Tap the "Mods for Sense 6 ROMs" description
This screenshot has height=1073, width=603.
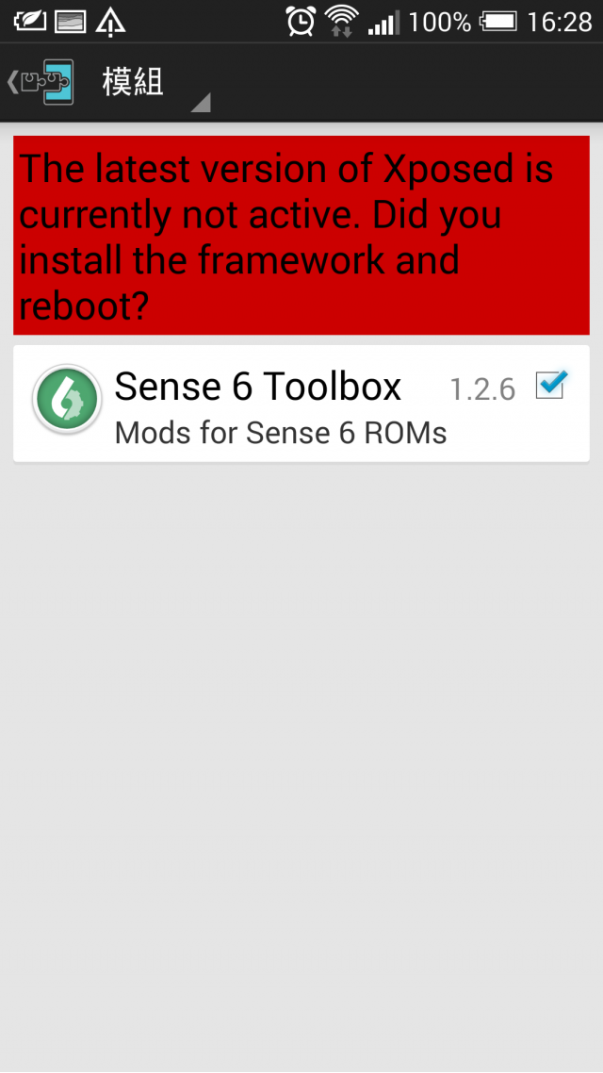281,433
